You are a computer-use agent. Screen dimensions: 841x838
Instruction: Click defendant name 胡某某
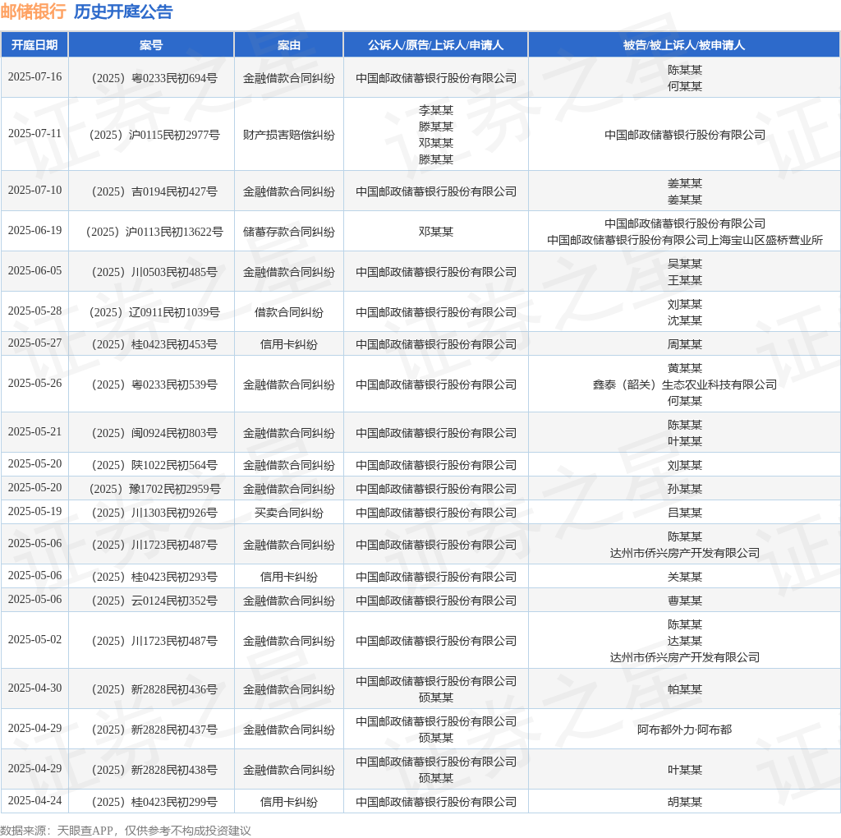point(684,802)
